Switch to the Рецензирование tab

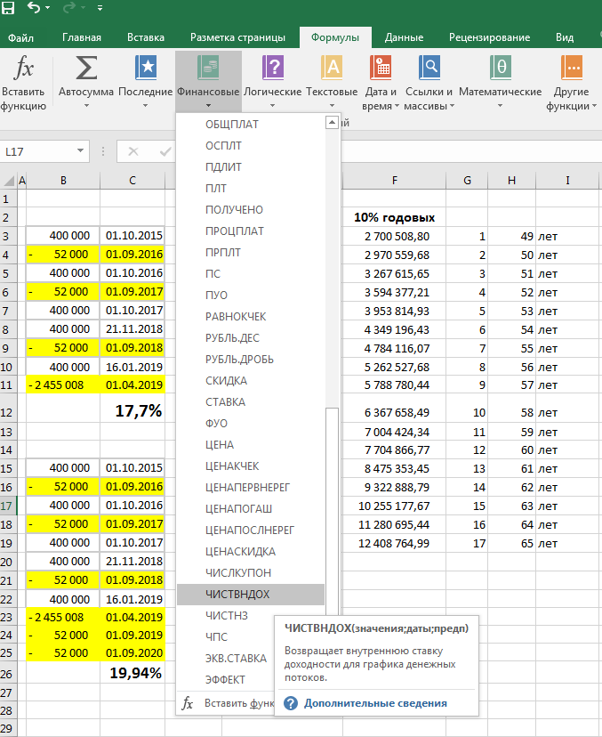(x=489, y=37)
